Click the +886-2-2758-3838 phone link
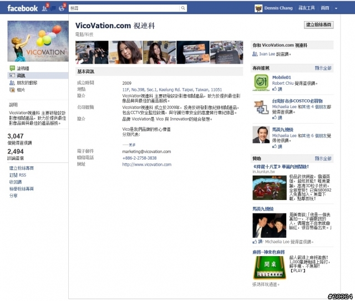Screen dimensions: 355x301 pos(139,158)
